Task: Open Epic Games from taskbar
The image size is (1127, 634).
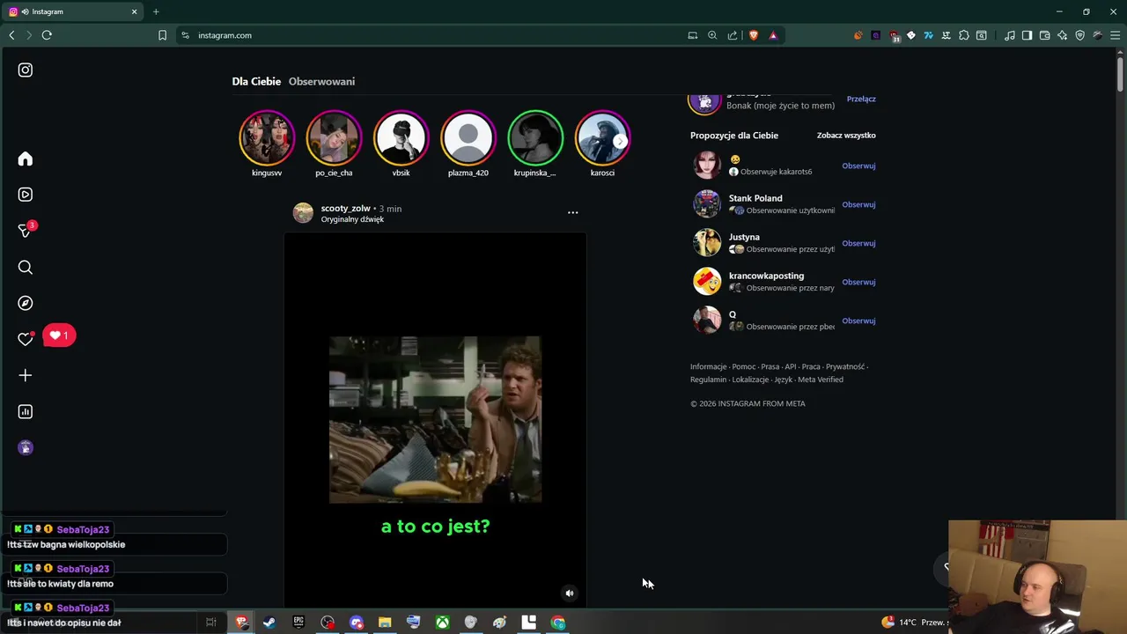Action: coord(298,623)
